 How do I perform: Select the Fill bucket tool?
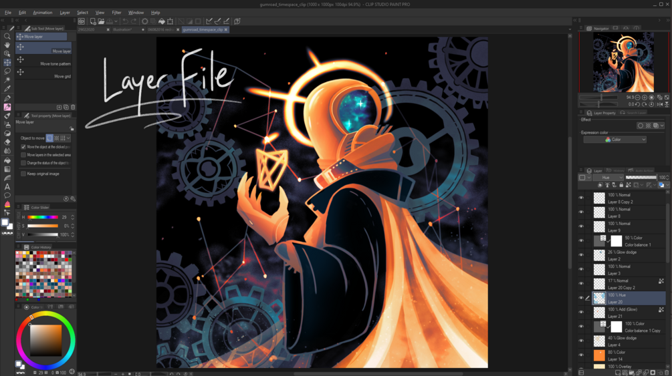[7, 160]
